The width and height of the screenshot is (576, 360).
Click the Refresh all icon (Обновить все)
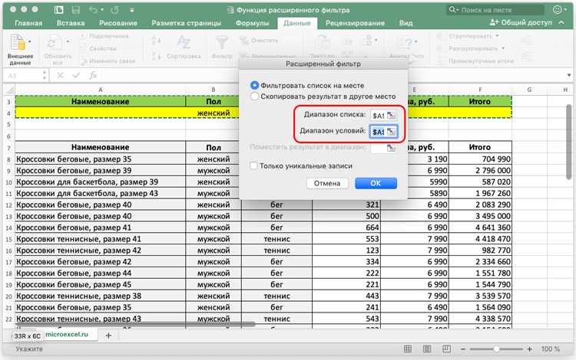(55, 42)
